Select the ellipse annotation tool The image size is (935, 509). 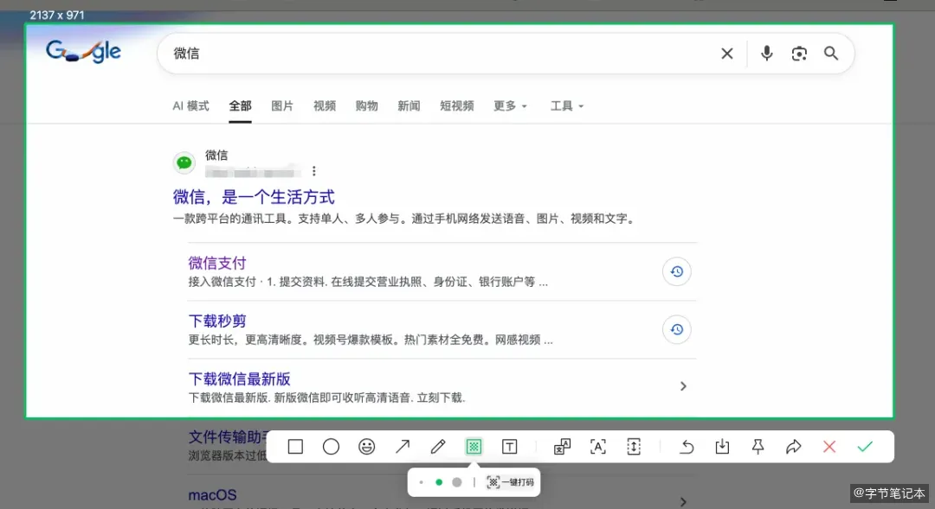pyautogui.click(x=331, y=447)
